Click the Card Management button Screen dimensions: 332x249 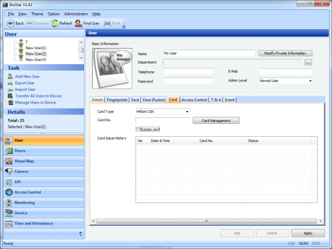point(216,120)
